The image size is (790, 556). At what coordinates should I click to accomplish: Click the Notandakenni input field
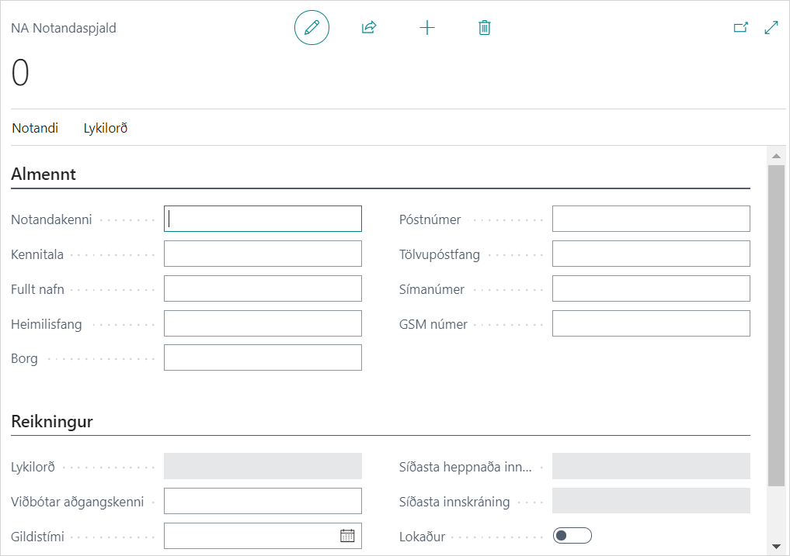tap(263, 219)
